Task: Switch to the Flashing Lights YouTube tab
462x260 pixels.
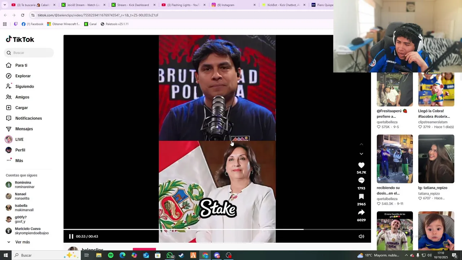Action: (x=183, y=5)
